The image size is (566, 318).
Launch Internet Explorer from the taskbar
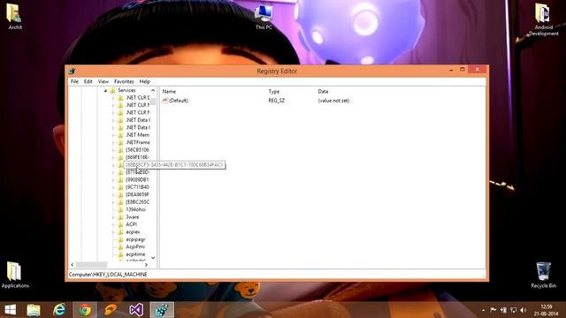[59, 310]
